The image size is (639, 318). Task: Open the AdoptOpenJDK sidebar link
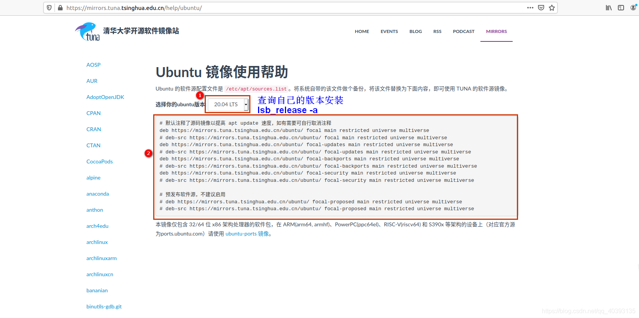tap(105, 97)
